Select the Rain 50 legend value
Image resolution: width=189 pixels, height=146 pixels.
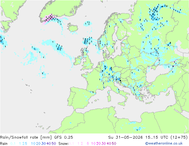coord(54,144)
